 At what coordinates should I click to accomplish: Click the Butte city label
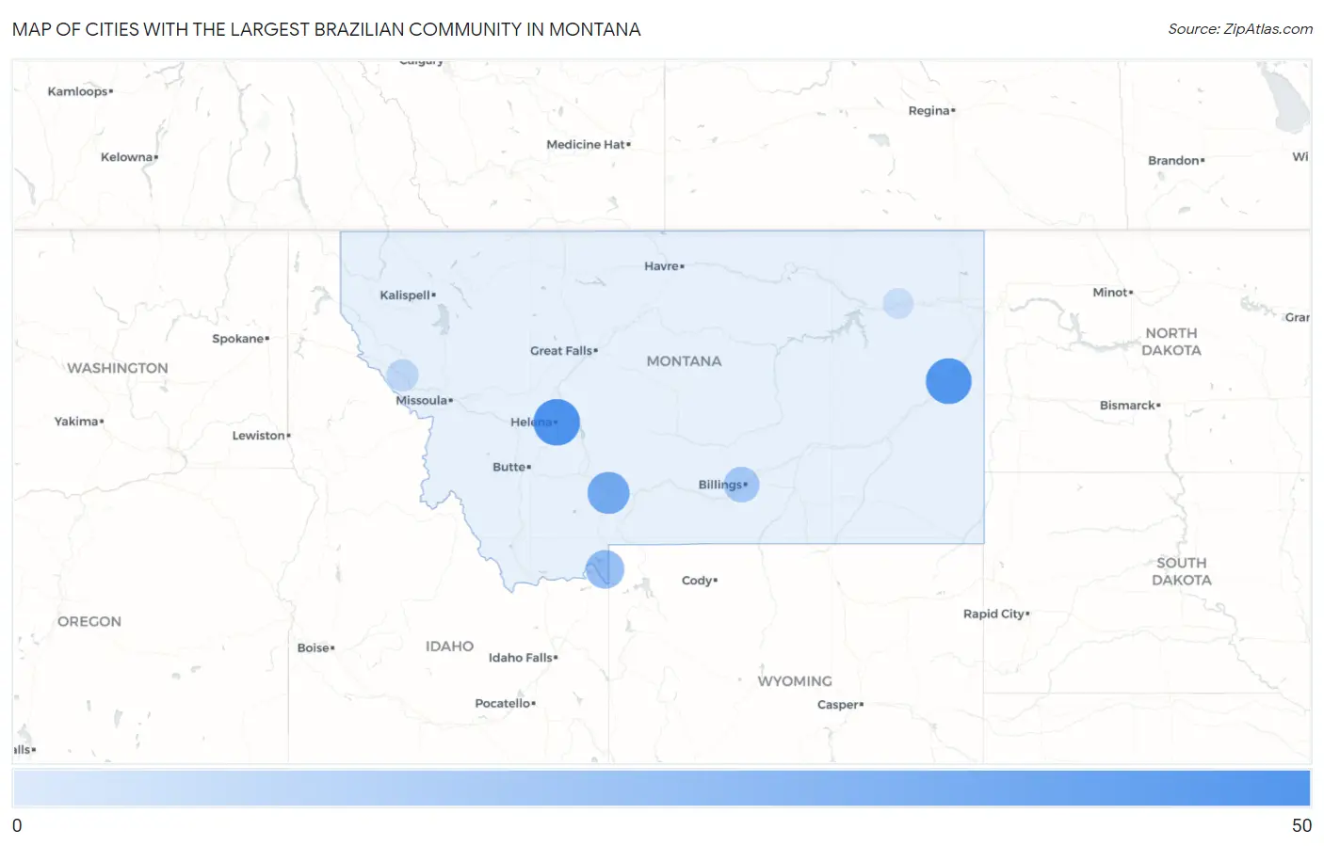pyautogui.click(x=509, y=467)
